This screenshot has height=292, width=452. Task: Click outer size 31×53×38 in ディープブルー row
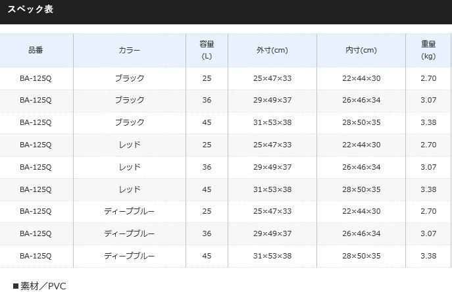pos(272,256)
